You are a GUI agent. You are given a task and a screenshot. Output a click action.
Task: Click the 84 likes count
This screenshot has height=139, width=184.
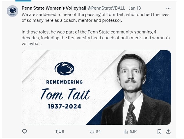coord(98,132)
